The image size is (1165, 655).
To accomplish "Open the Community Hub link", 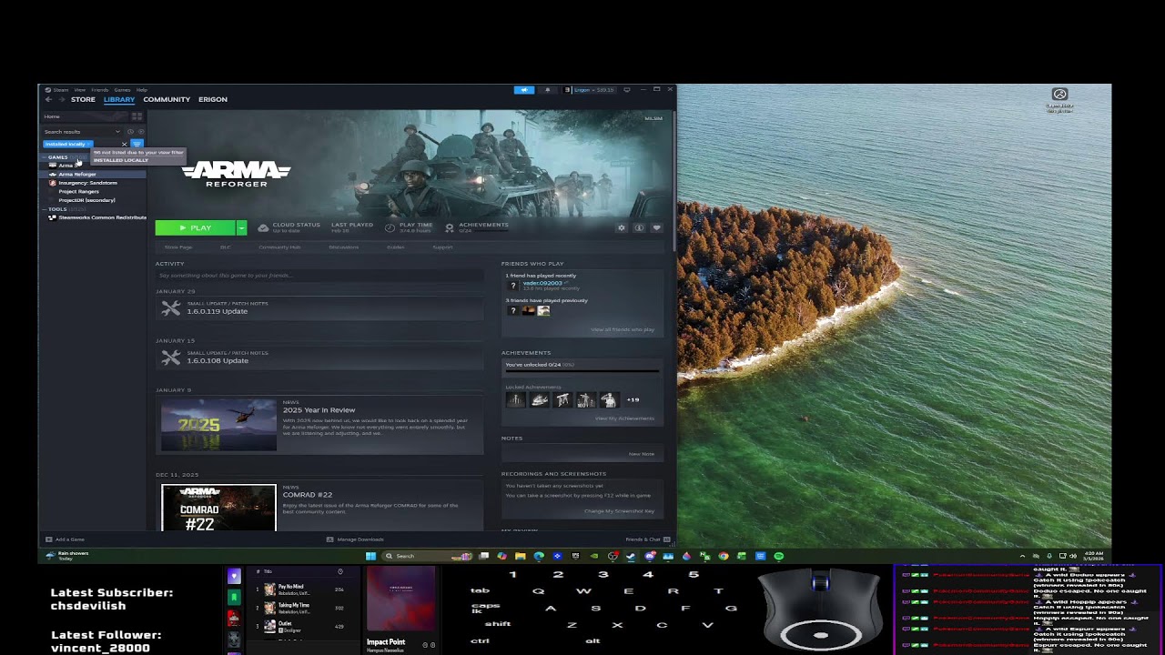I will [279, 247].
